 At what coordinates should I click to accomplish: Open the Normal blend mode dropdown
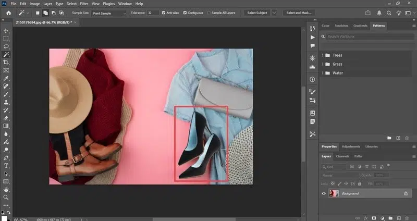pos(340,176)
